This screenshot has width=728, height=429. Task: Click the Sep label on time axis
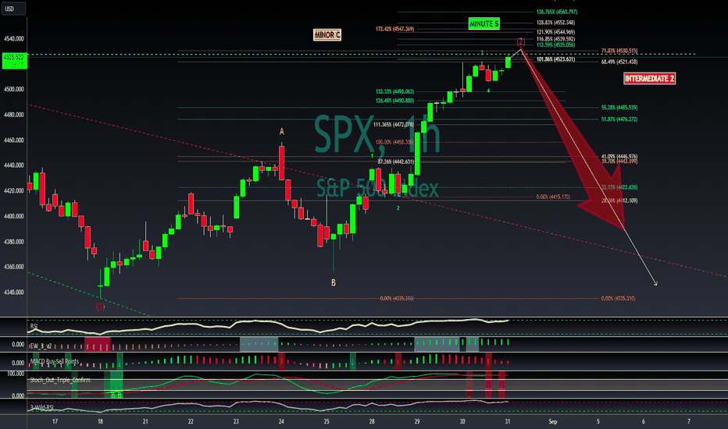(552, 421)
